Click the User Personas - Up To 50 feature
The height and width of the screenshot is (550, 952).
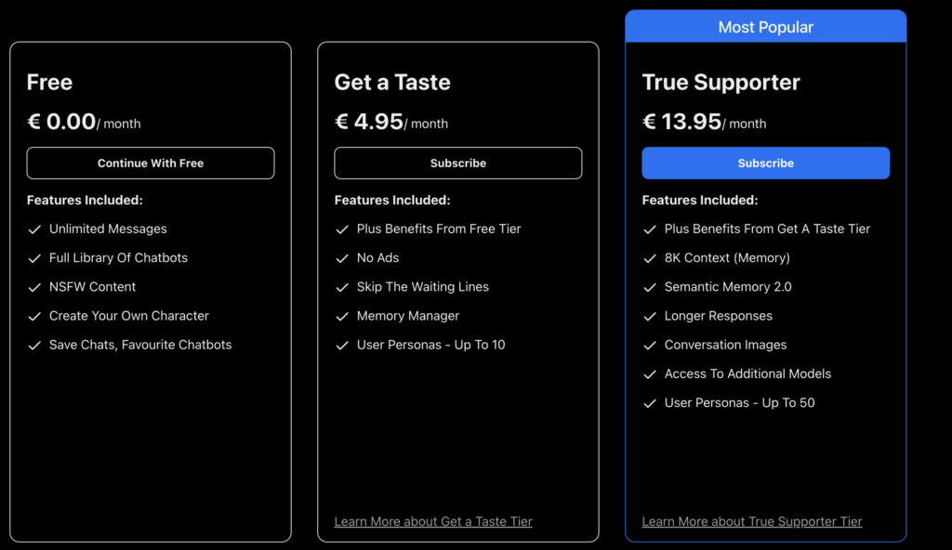[x=739, y=402]
